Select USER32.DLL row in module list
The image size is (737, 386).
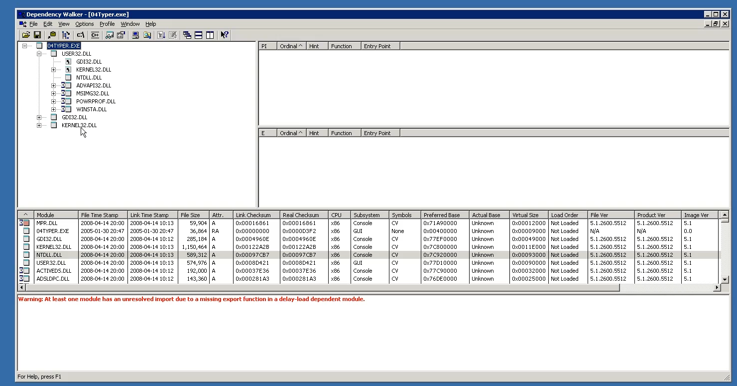(x=368, y=263)
